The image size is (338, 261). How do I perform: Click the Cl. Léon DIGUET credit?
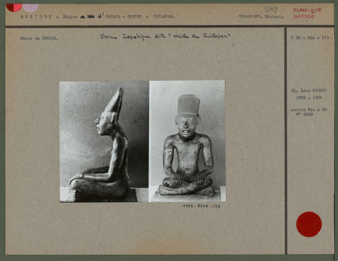[x=309, y=91]
